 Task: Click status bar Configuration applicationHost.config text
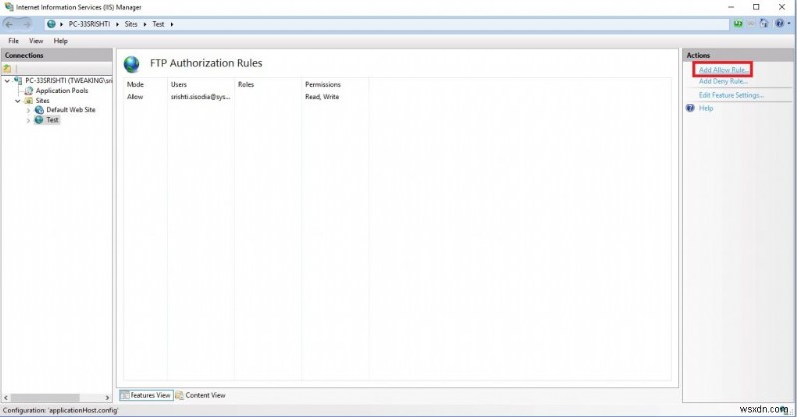[60, 410]
